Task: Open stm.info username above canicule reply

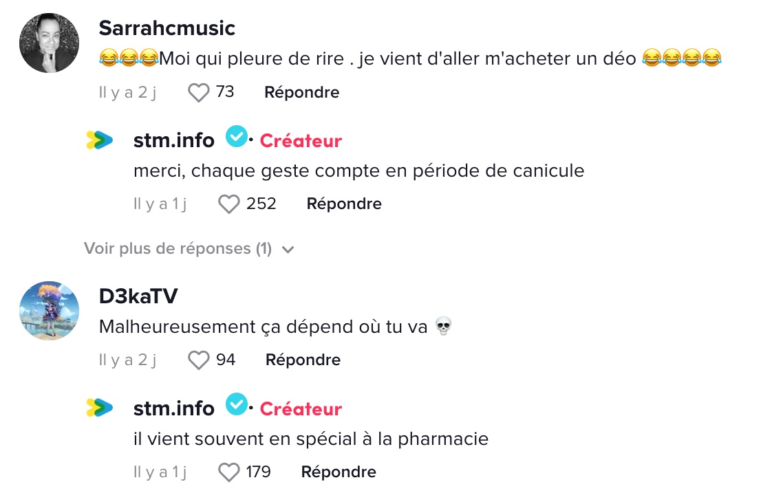Action: coord(174,140)
